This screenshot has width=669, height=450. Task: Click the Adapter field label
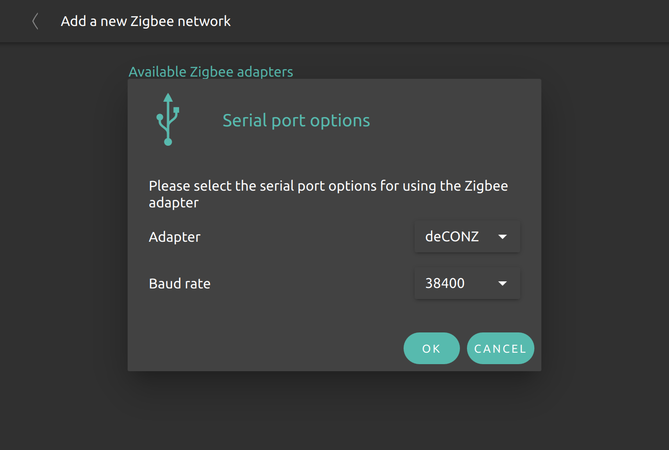click(x=175, y=237)
